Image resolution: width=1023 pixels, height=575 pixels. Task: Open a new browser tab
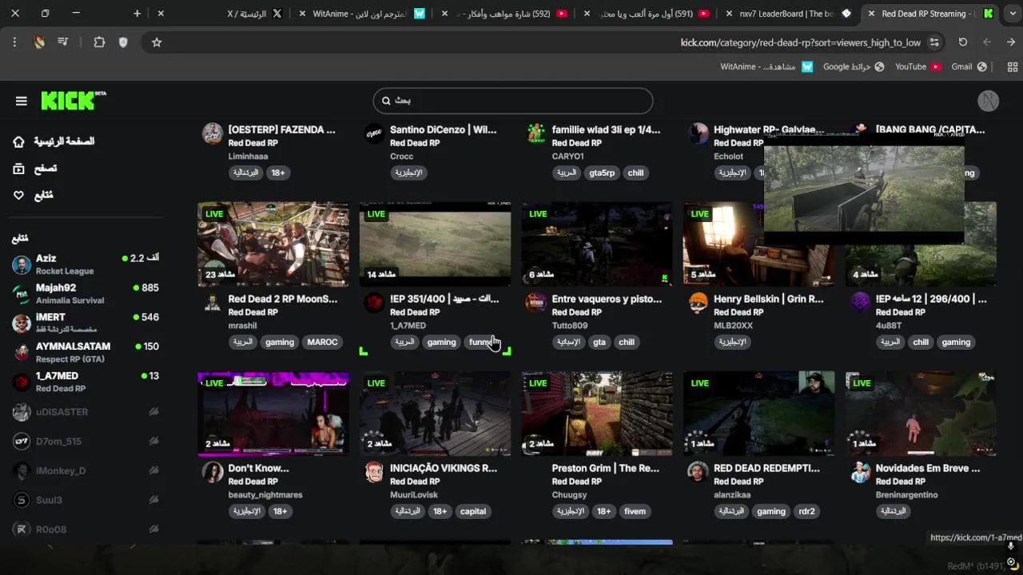(x=137, y=14)
